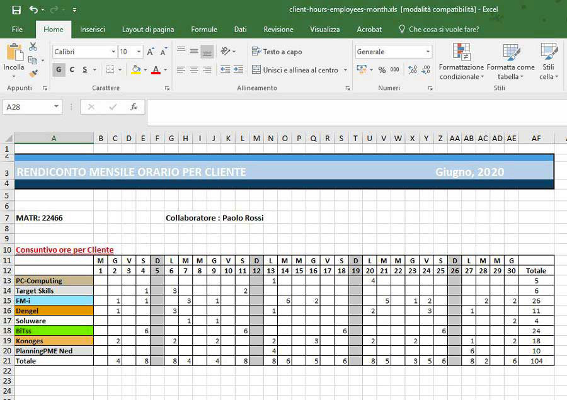Select the BiTss green client cell
Image resolution: width=567 pixels, height=400 pixels.
coord(54,331)
